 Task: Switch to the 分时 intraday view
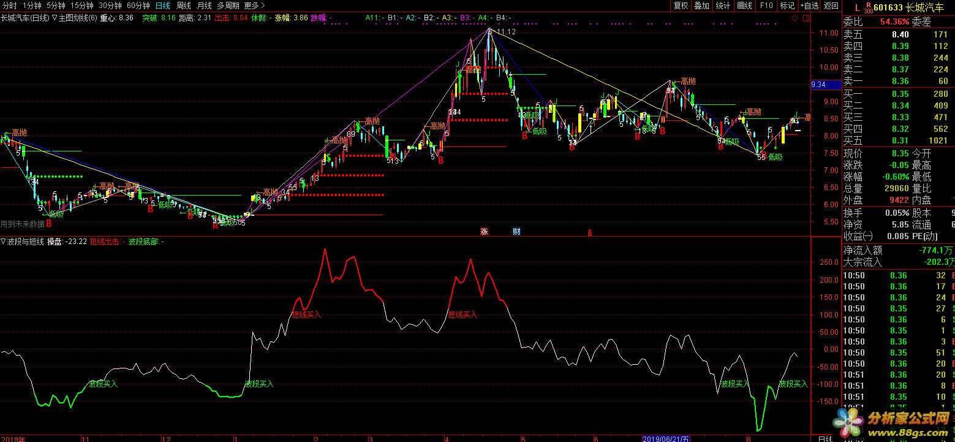[9, 6]
